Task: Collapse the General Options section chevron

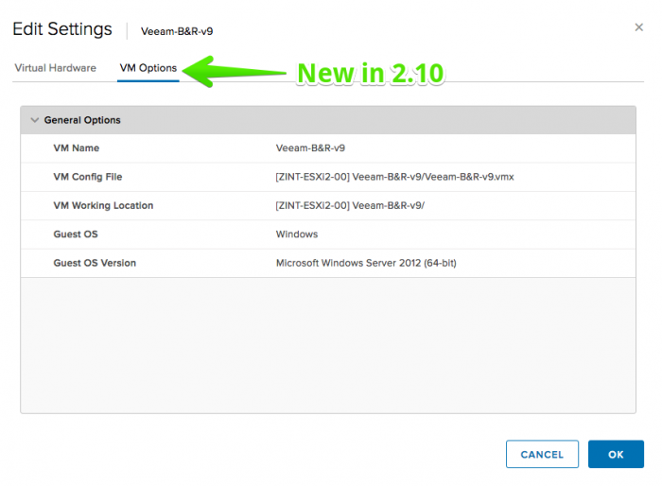Action: 35,120
